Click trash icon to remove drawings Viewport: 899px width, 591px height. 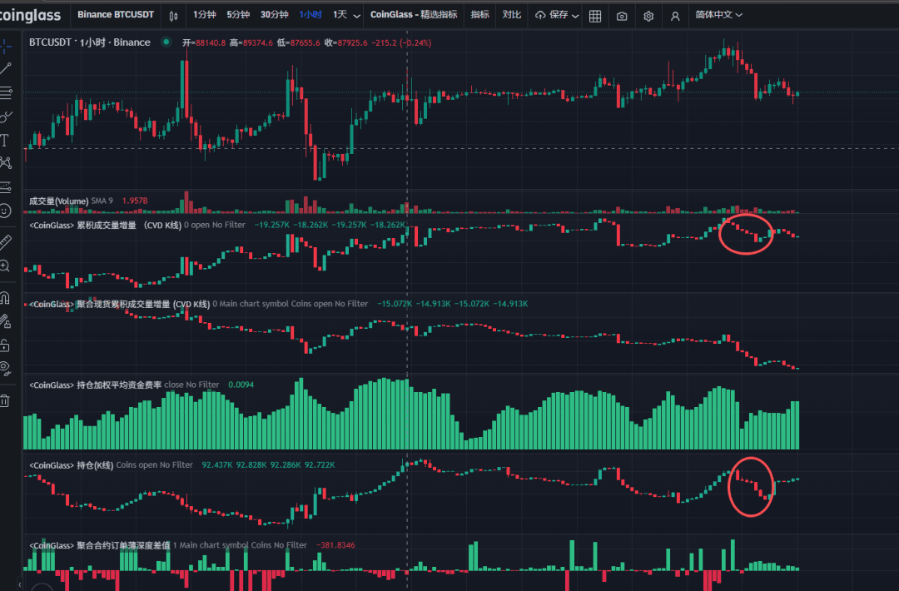coord(5,400)
